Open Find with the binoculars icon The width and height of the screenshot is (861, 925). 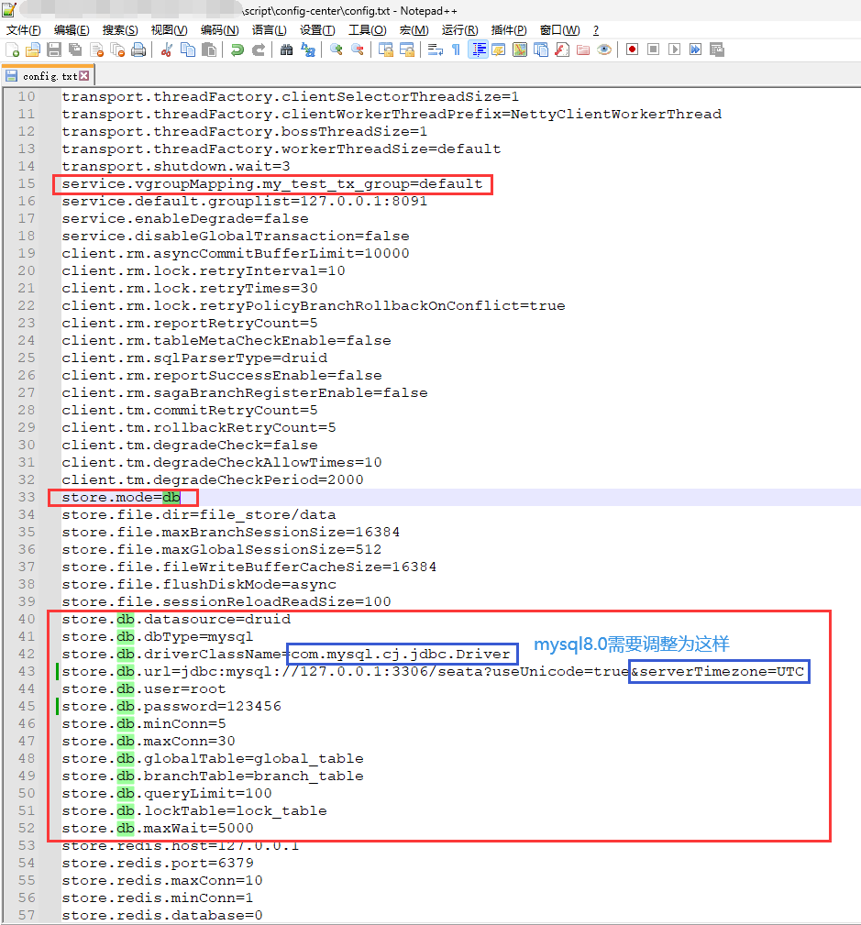point(286,50)
